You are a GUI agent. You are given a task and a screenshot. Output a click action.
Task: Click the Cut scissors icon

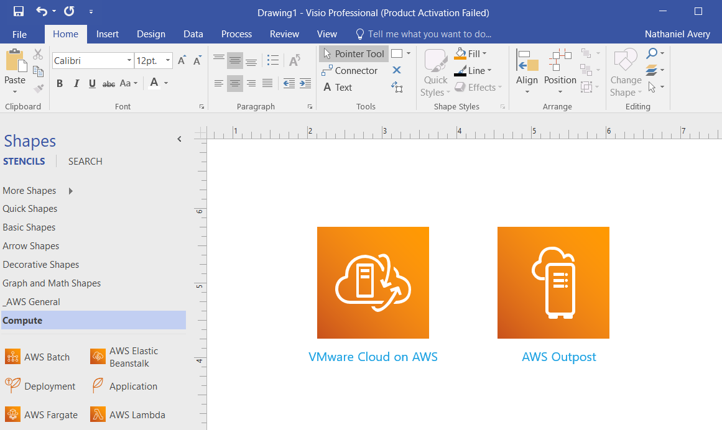click(x=38, y=54)
